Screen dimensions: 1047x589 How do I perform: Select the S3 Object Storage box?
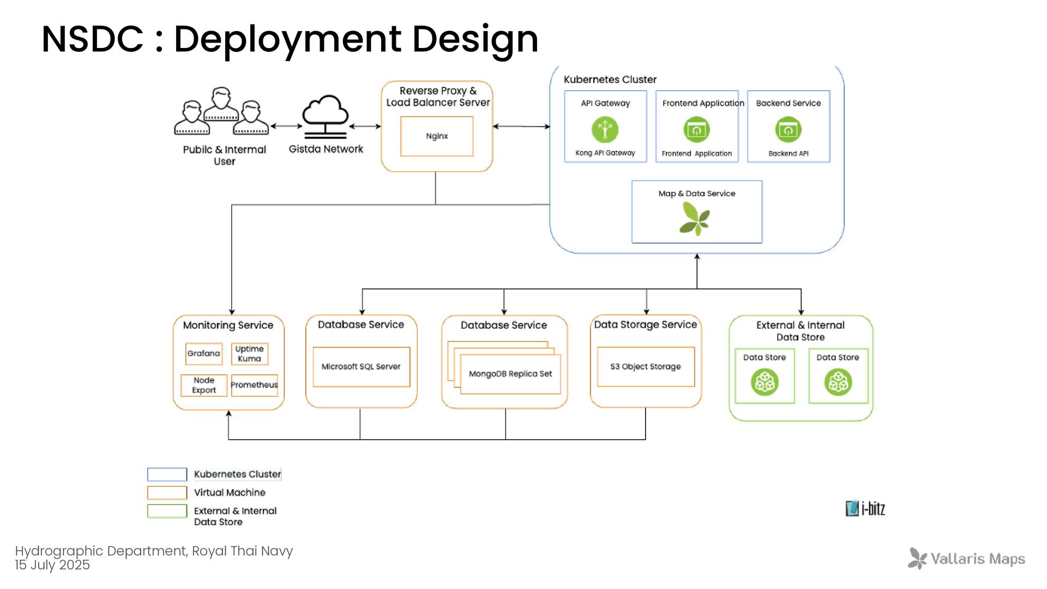pyautogui.click(x=646, y=366)
